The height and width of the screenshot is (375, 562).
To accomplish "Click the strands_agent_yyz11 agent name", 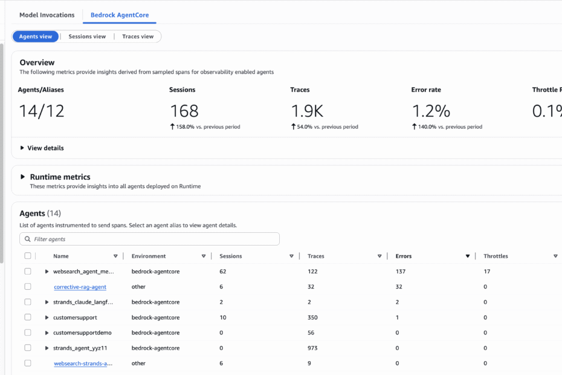I will [x=80, y=348].
